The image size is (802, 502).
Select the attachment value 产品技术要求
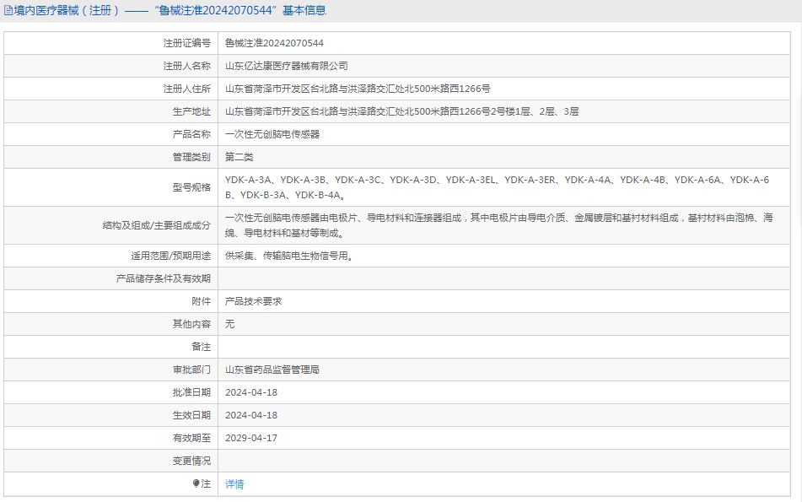(253, 301)
